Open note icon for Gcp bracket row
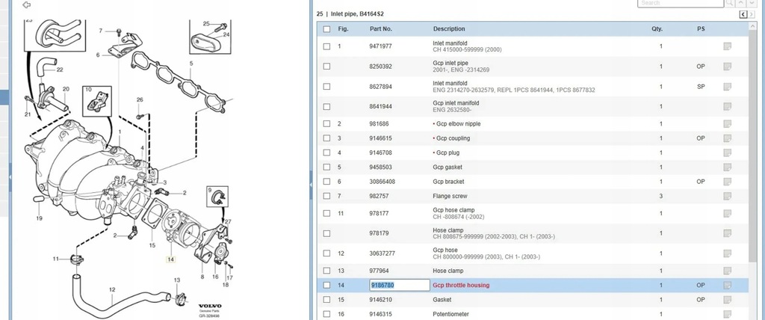The height and width of the screenshot is (320, 765). click(727, 182)
